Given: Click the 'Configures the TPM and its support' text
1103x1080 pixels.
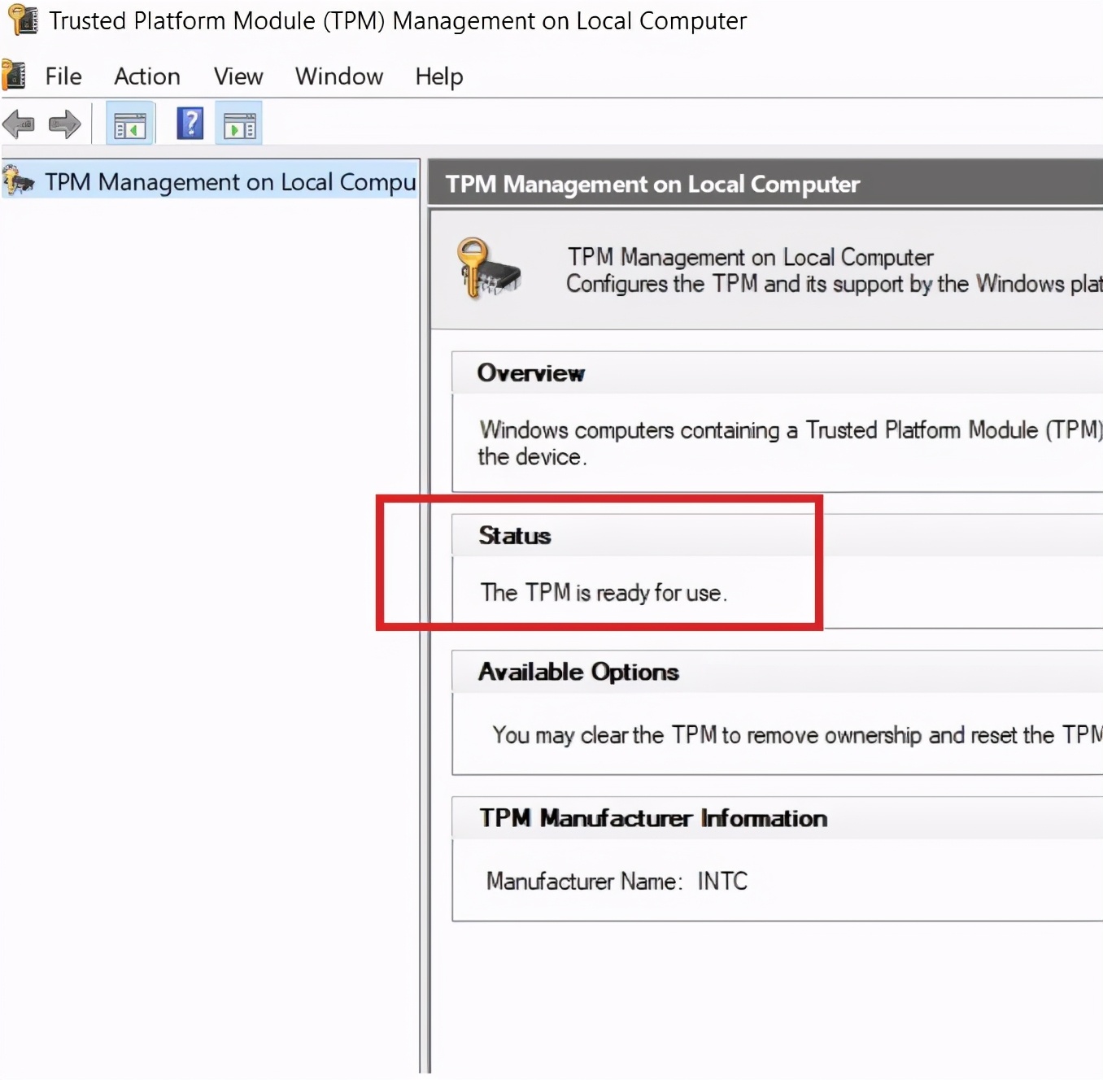Looking at the screenshot, I should [x=835, y=284].
